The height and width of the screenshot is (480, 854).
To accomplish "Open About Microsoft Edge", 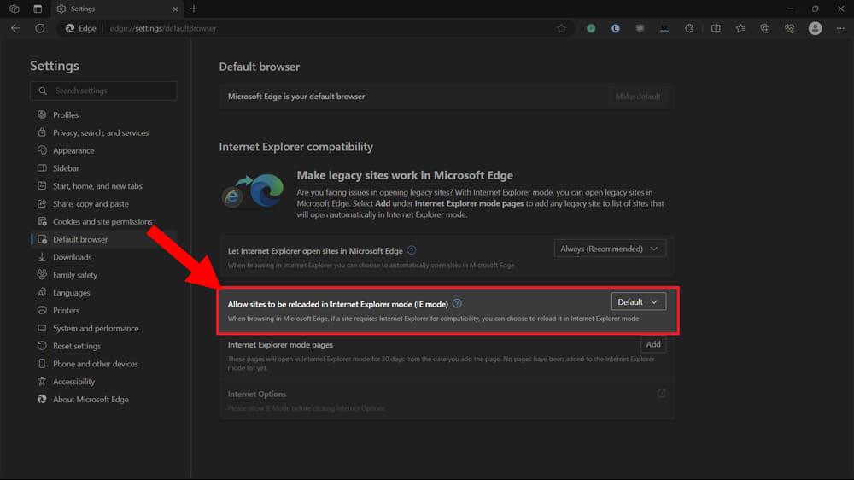I will (91, 400).
